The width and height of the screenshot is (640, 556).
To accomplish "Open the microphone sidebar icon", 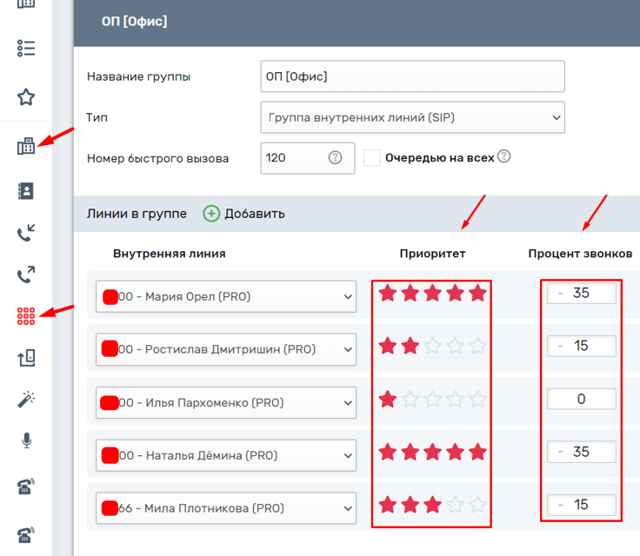I will (26, 441).
